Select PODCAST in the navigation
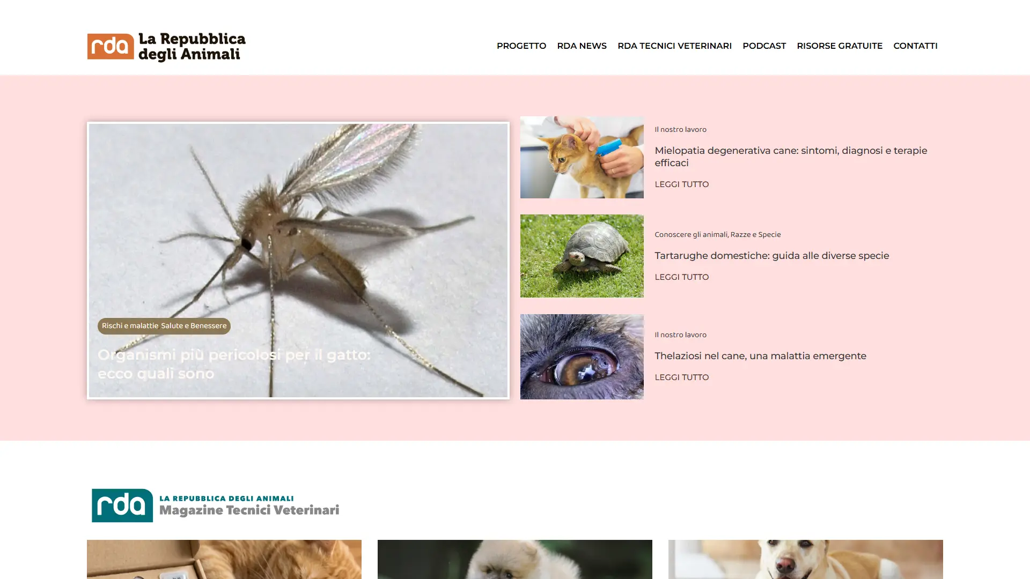Viewport: 1030px width, 579px height. point(764,46)
